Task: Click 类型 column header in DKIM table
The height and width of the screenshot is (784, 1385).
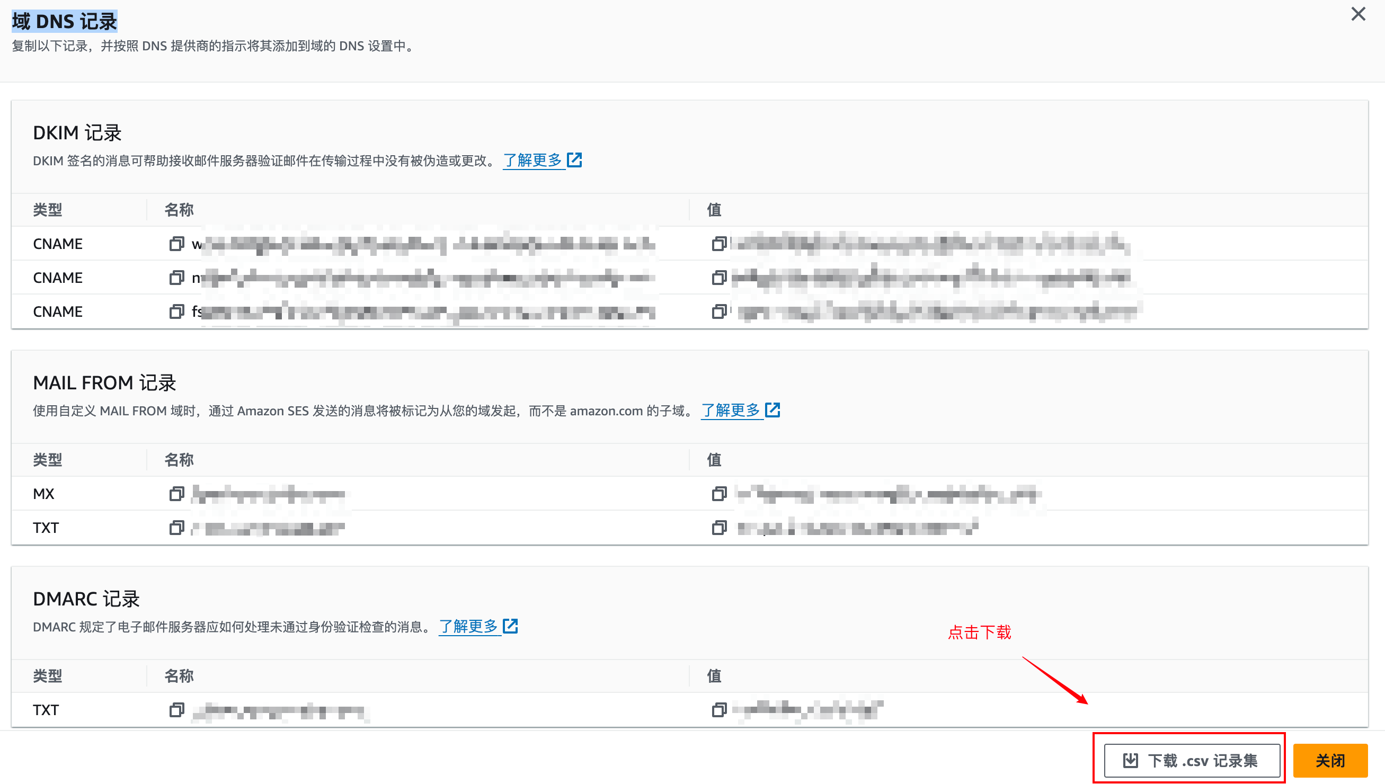Action: click(47, 210)
